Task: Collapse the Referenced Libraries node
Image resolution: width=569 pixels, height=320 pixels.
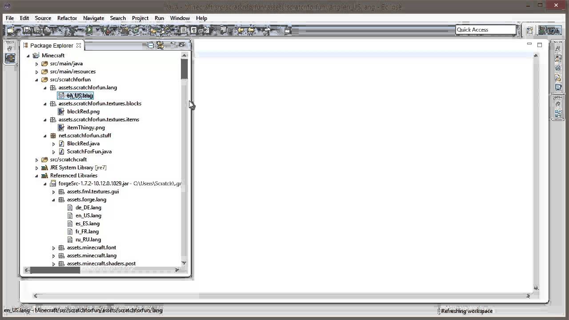Action: [x=36, y=176]
